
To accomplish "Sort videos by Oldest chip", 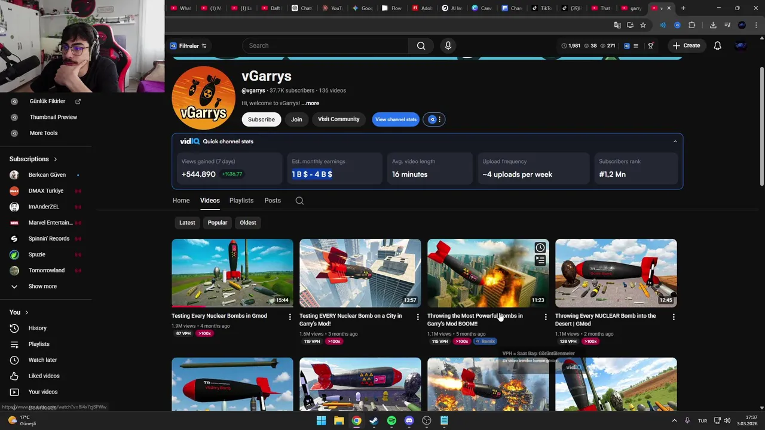I will tap(248, 223).
